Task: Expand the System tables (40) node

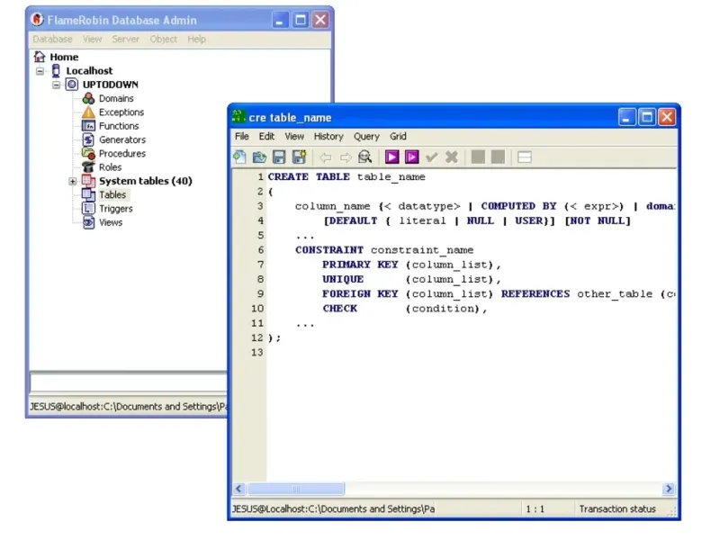Action: click(x=73, y=181)
